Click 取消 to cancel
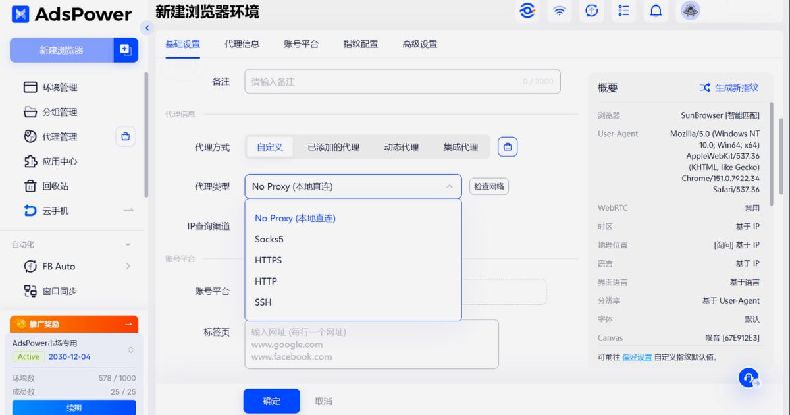The height and width of the screenshot is (415, 790). point(323,401)
